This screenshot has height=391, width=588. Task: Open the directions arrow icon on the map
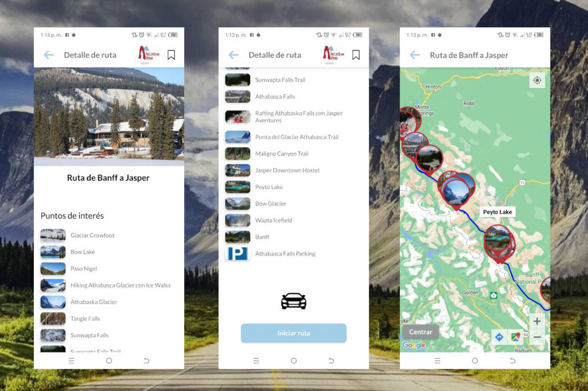pos(499,337)
